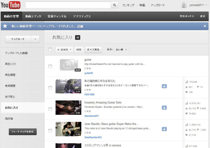Open the 古い順 sort order dropdown
This screenshot has height=148, width=210.
click(121, 50)
